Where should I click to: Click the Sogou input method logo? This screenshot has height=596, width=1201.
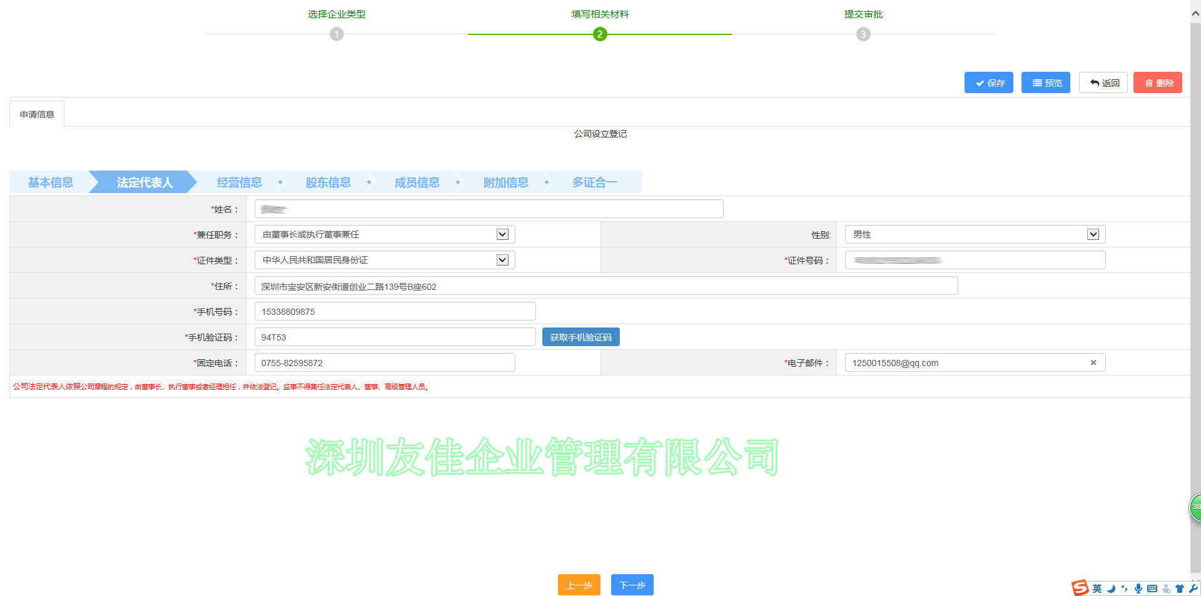point(1080,588)
